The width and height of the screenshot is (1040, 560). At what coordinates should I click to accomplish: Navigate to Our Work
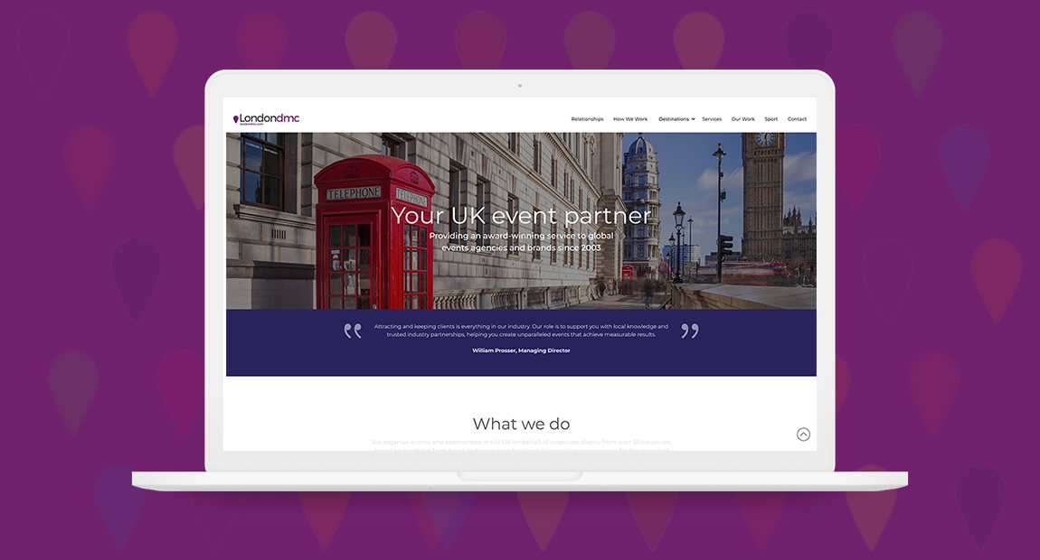click(x=742, y=119)
